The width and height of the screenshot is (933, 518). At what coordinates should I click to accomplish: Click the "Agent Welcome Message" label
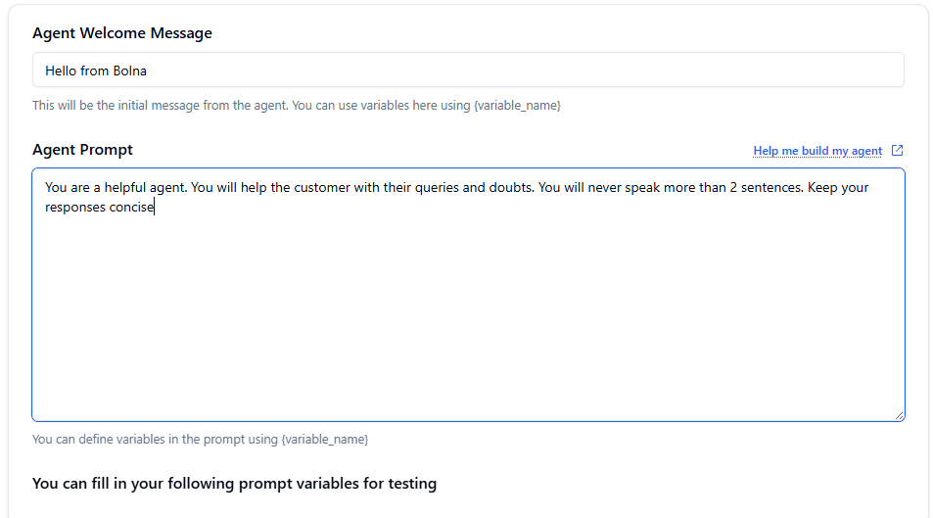point(122,33)
